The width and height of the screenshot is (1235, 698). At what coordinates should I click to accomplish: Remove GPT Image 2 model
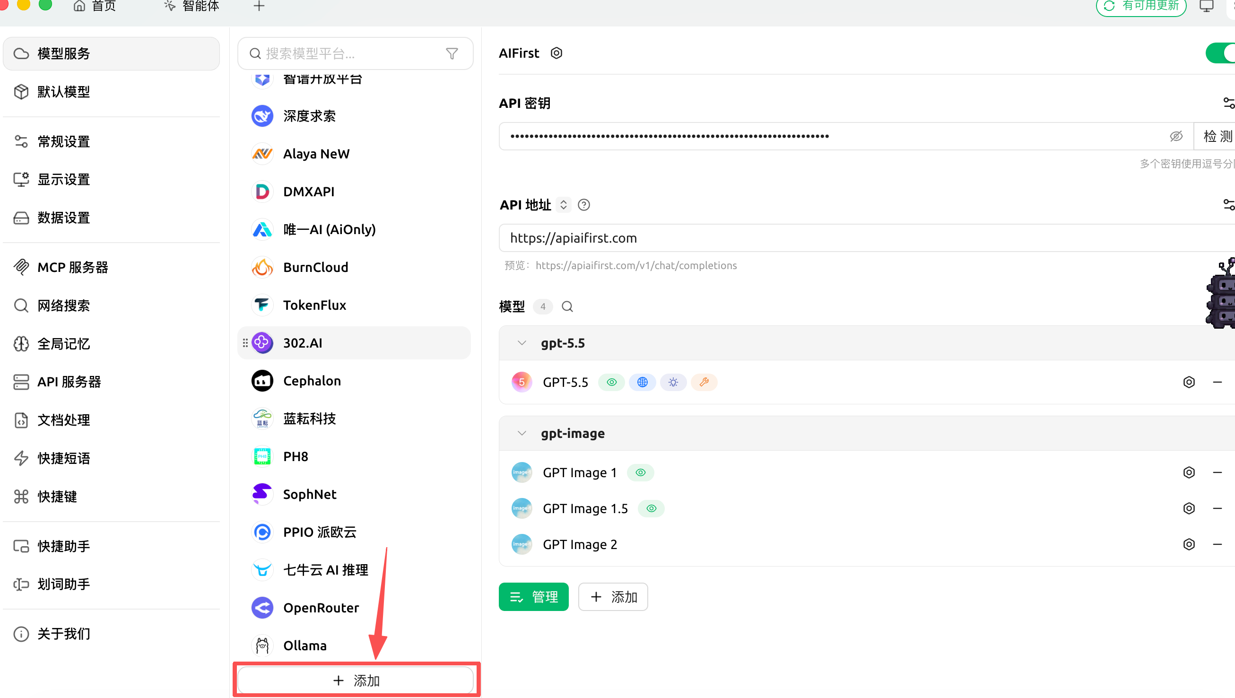1217,545
